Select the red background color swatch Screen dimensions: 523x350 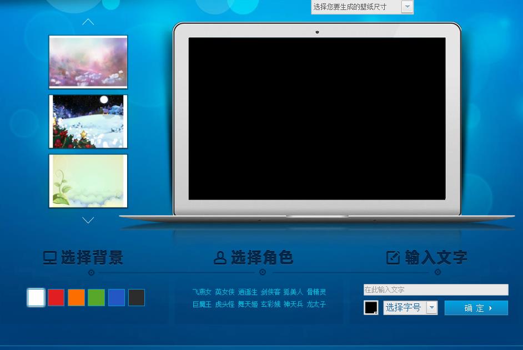[x=56, y=297]
